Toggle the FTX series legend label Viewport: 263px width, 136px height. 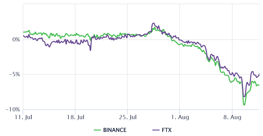tap(167, 130)
